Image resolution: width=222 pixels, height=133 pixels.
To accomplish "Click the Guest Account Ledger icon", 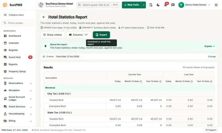I will [x=5, y=98].
